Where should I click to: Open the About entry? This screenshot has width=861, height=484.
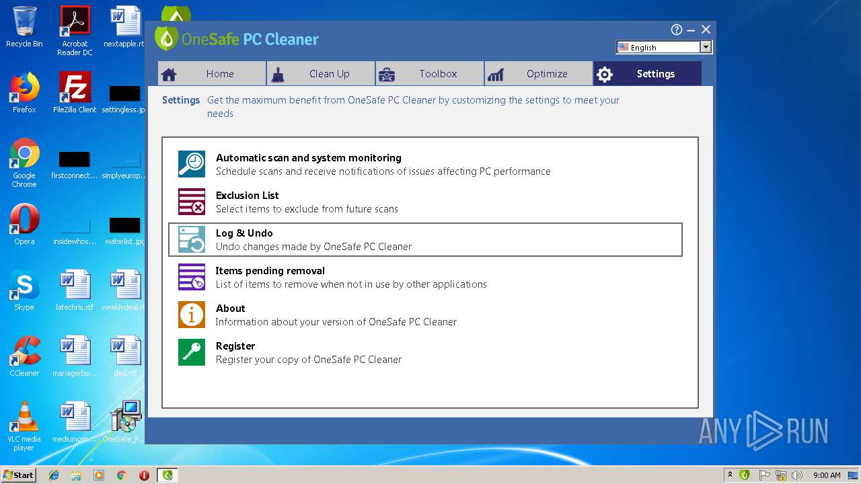point(425,315)
